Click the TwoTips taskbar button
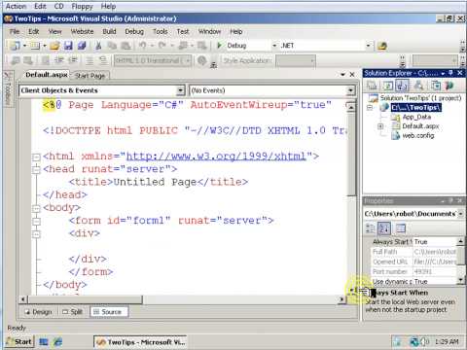The width and height of the screenshot is (467, 350). 140,342
